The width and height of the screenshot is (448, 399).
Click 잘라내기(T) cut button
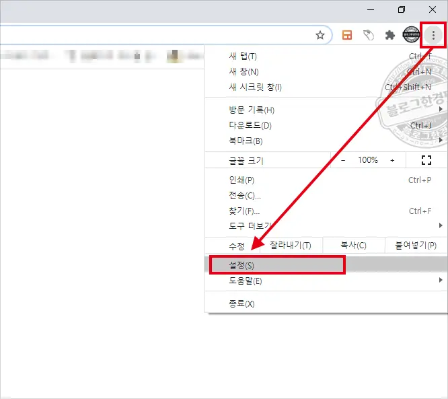tap(291, 245)
